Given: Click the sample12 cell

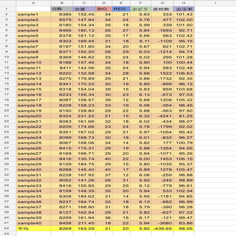Looking at the screenshot, I should 33,73.
